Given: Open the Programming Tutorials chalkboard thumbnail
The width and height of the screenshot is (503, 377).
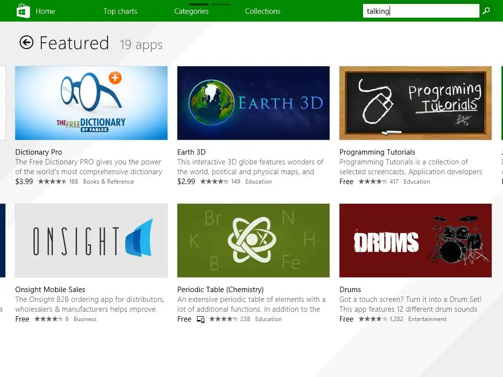Looking at the screenshot, I should 416,103.
